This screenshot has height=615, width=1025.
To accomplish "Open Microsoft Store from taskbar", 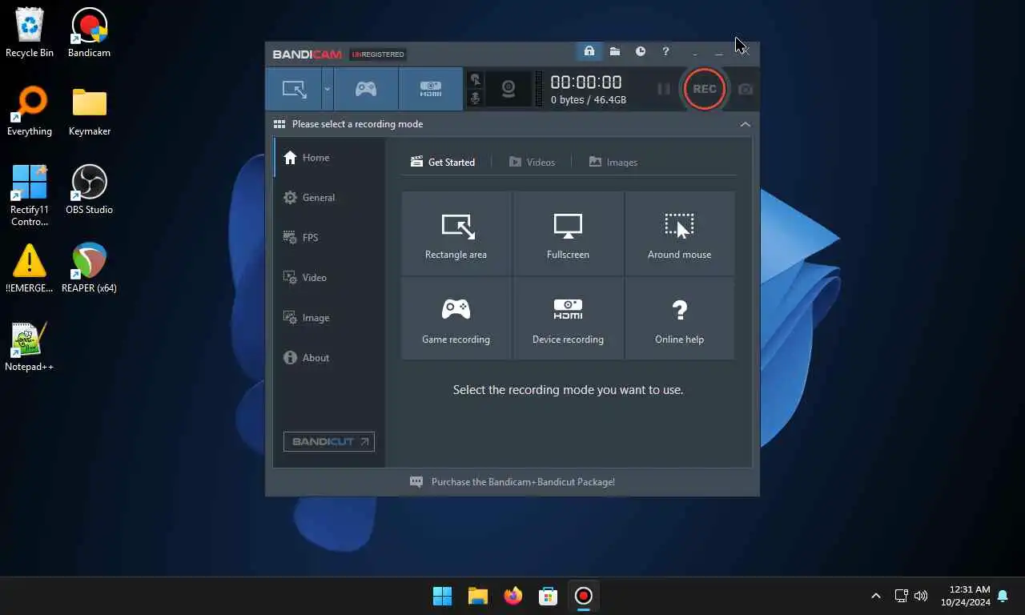I will point(549,596).
